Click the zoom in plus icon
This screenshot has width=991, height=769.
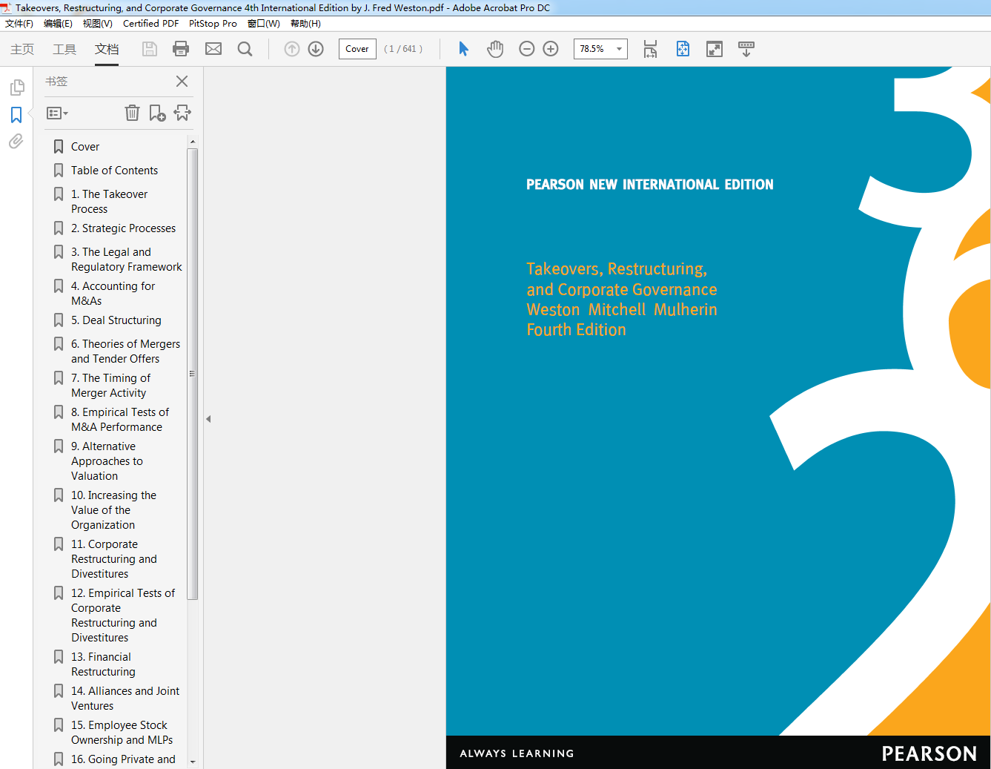551,49
